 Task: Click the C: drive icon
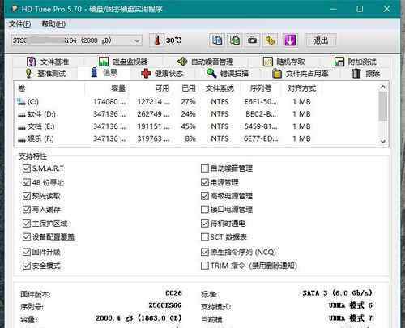coord(21,102)
